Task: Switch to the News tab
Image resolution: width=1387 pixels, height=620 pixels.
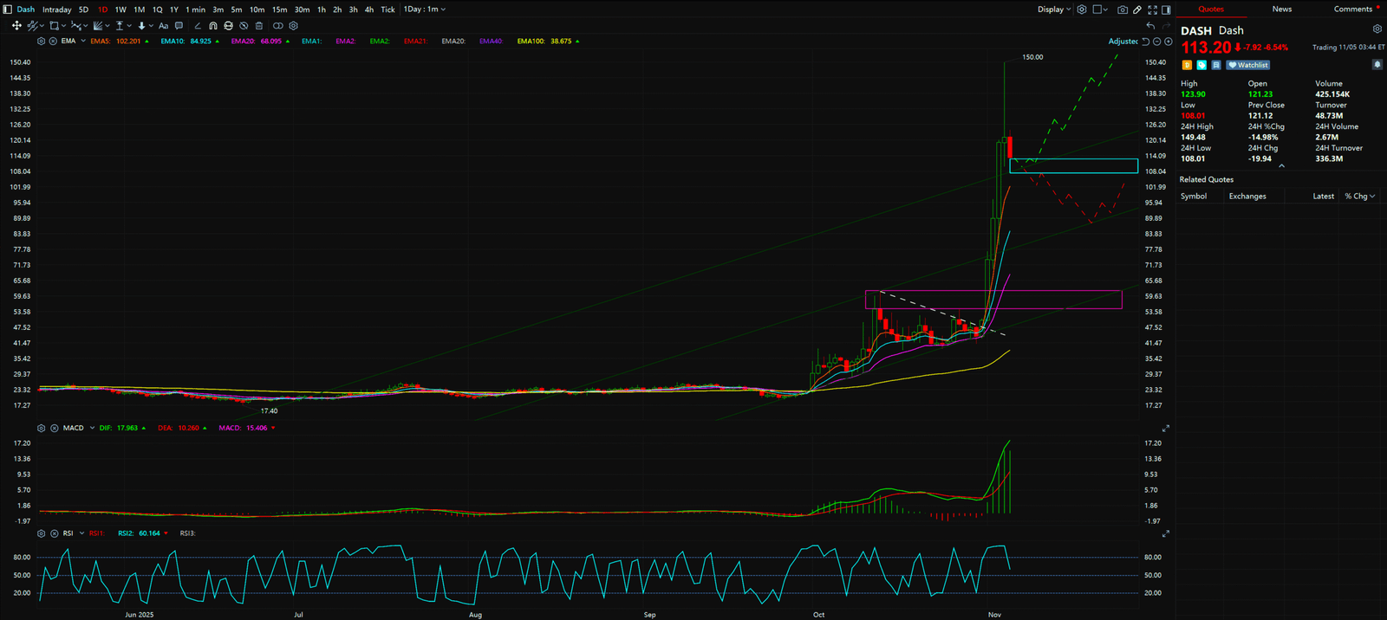Action: (1281, 10)
